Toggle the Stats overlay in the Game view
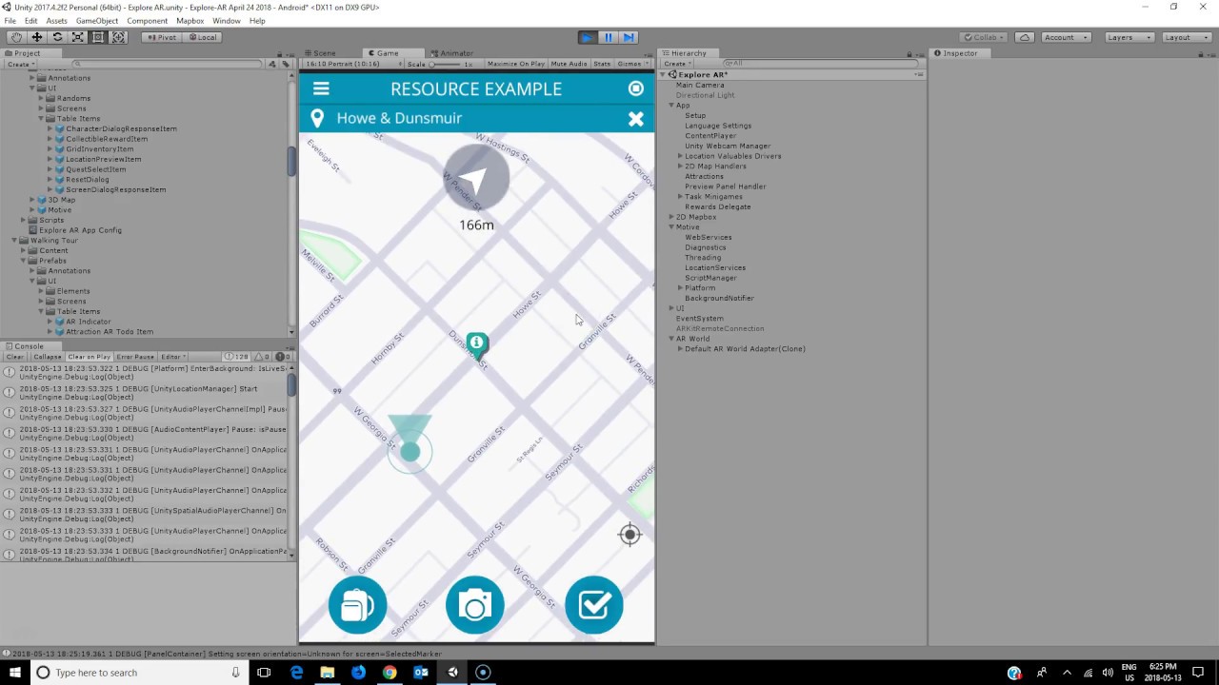The image size is (1219, 685). click(601, 64)
